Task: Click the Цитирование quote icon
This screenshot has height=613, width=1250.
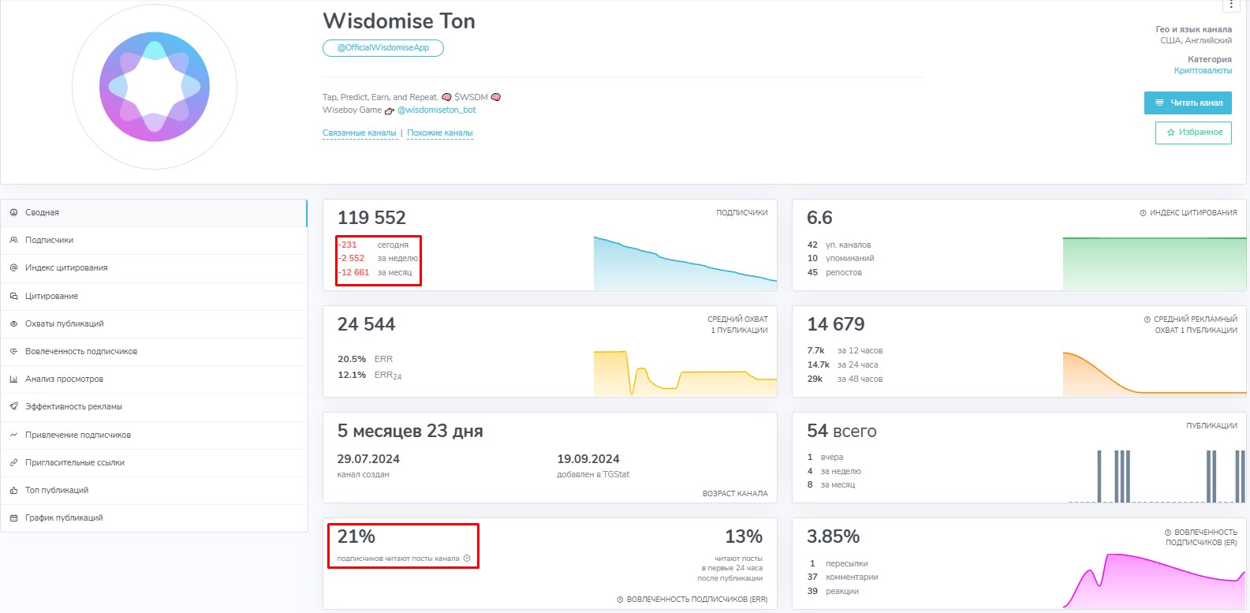Action: pyautogui.click(x=13, y=297)
